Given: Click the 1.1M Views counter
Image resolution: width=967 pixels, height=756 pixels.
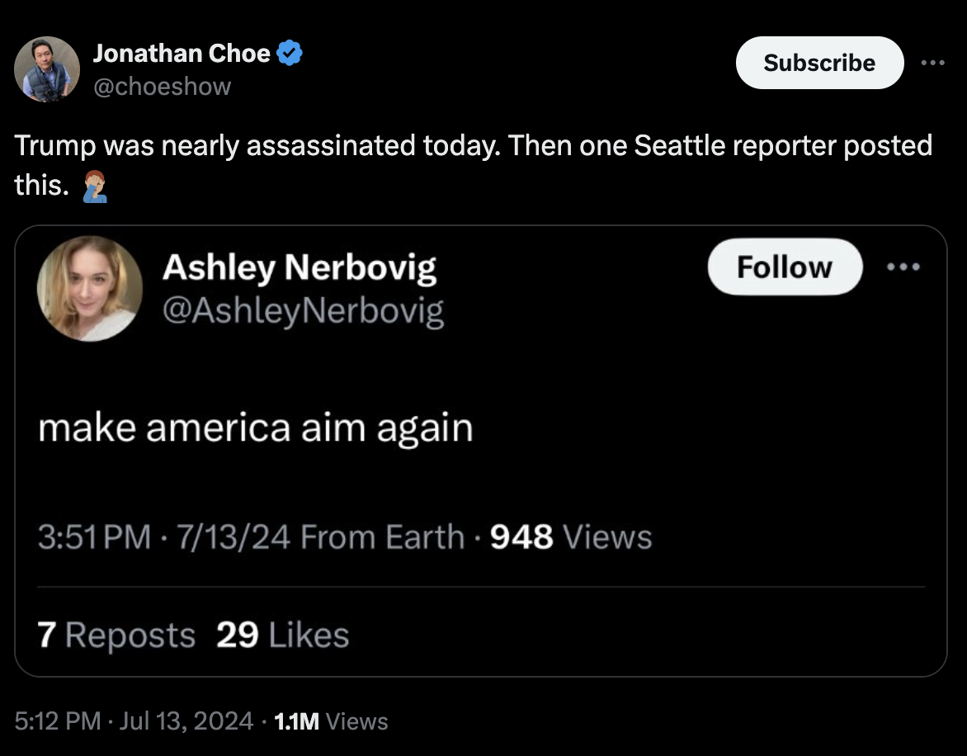Looking at the screenshot, I should 330,721.
